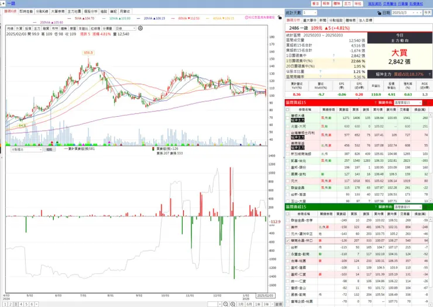Viewport: 433px width, 307px height.
Task: Check the 凱基-台北 broker checkbox
Action: pos(288,161)
